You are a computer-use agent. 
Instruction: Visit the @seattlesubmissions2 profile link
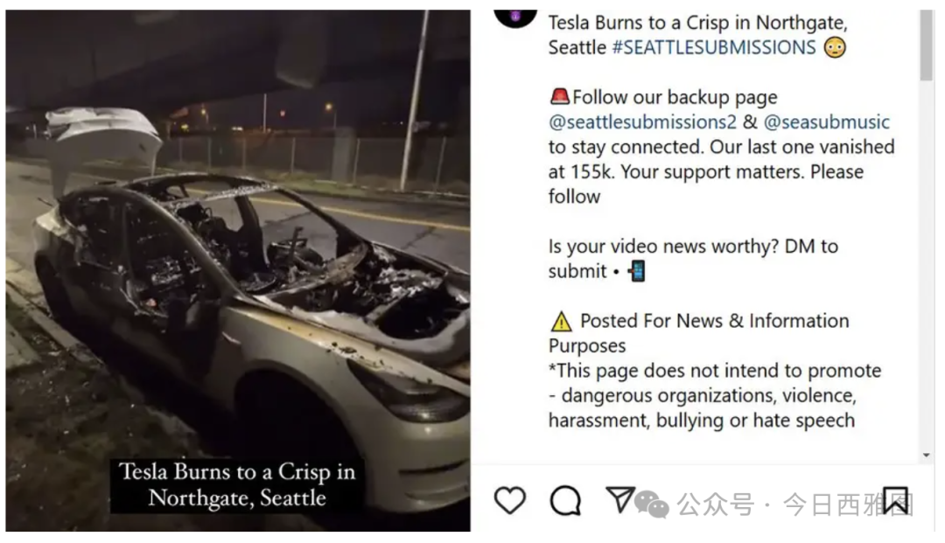coord(642,122)
